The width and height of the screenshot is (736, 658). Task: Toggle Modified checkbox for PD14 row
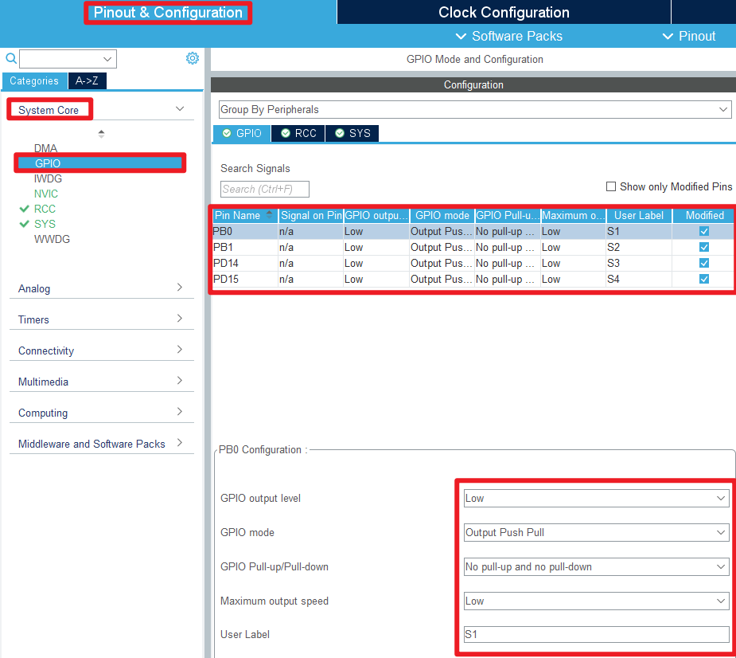coord(703,263)
